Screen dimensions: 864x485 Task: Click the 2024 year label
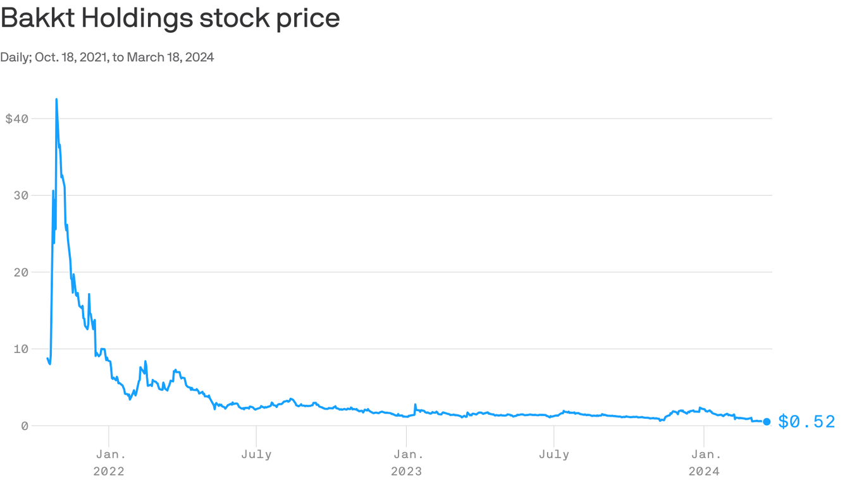click(x=703, y=471)
